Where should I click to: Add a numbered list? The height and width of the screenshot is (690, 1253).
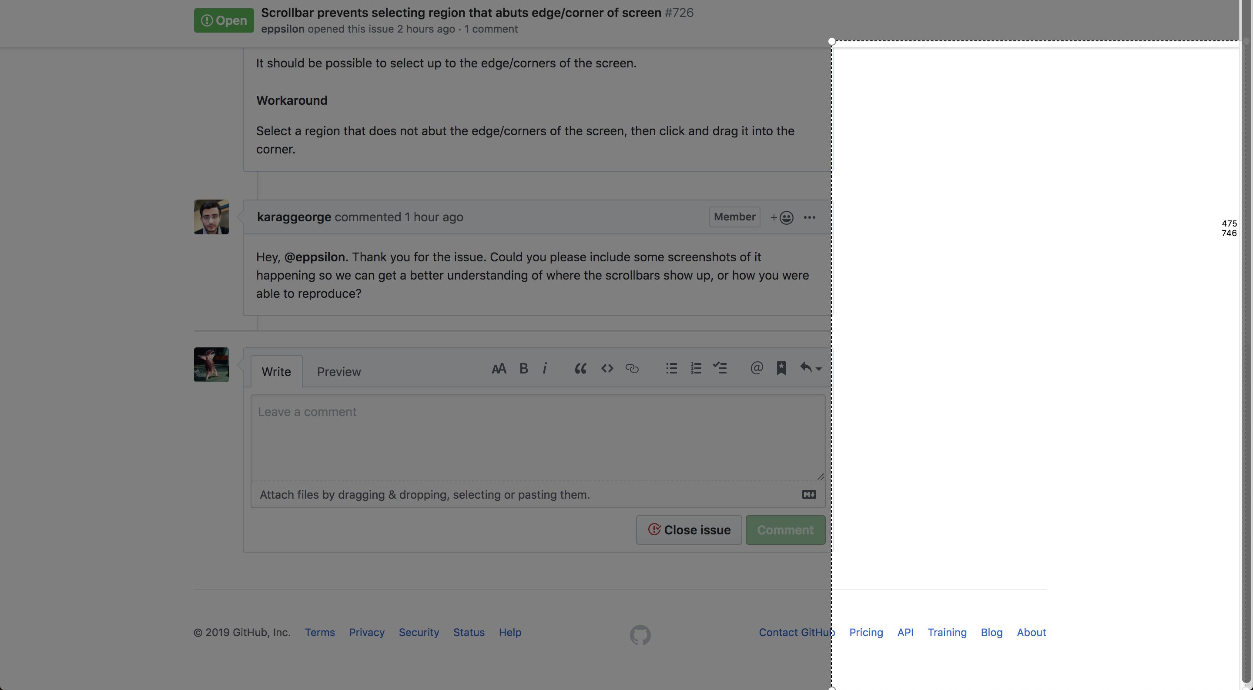click(695, 368)
